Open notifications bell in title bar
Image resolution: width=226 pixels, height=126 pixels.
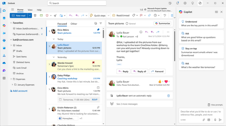click(177, 3)
